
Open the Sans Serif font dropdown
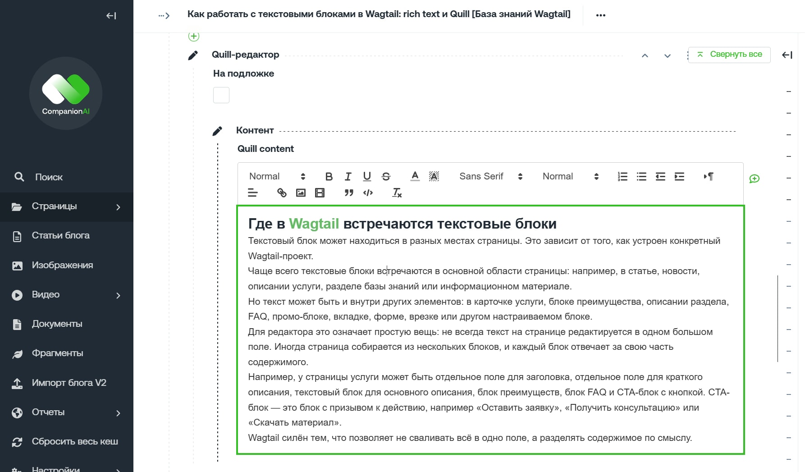tap(491, 176)
